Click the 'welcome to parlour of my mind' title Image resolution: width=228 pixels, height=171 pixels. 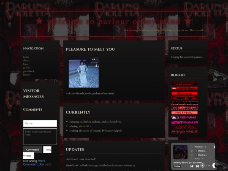[x=114, y=22]
